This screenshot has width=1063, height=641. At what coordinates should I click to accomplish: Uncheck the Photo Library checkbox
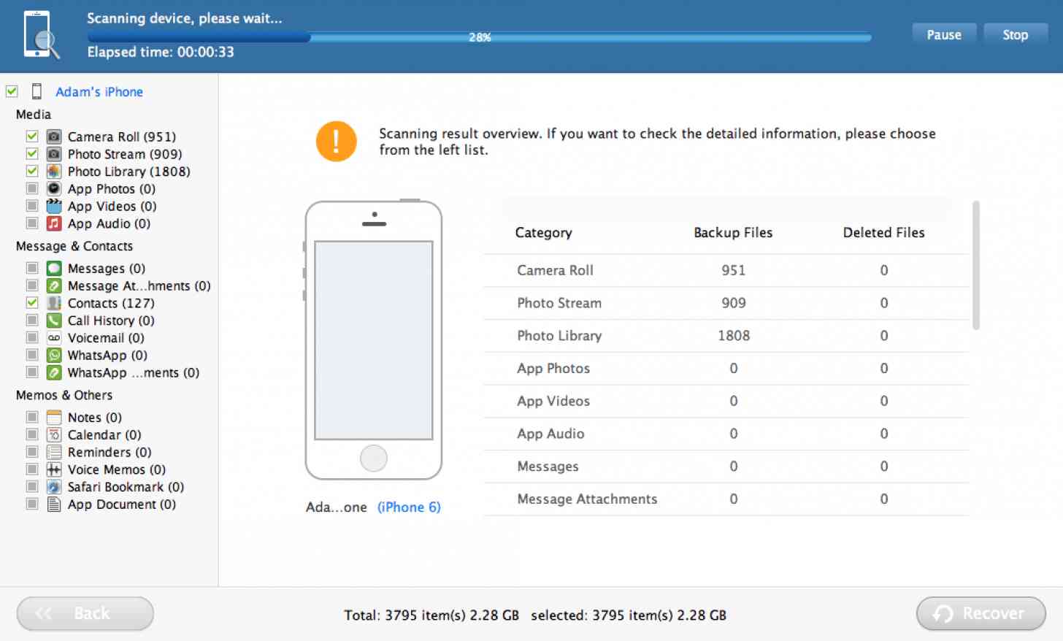click(32, 171)
